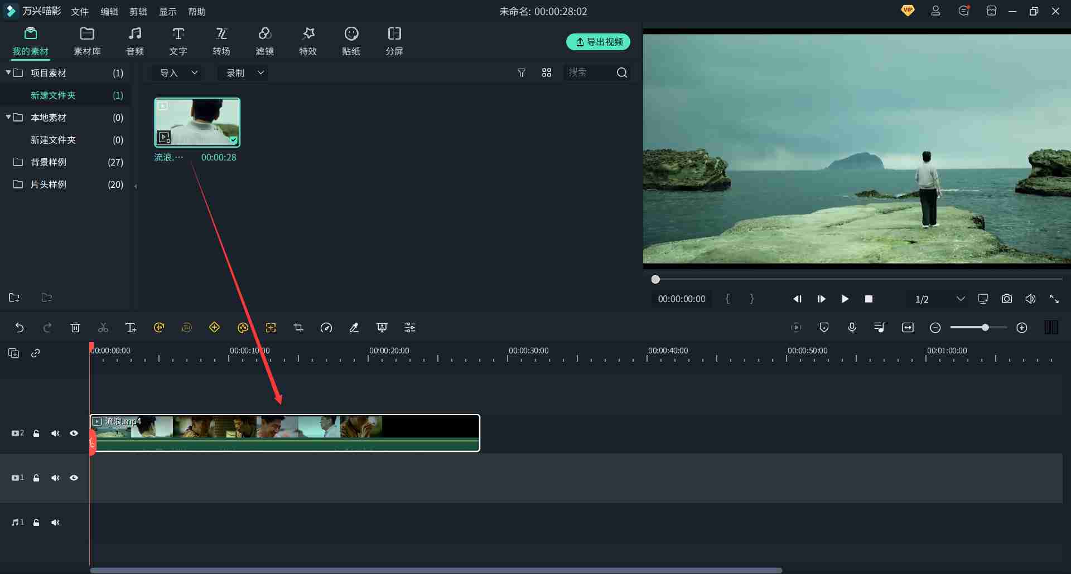This screenshot has height=574, width=1071.
Task: Toggle lock on video track 1
Action: (x=36, y=478)
